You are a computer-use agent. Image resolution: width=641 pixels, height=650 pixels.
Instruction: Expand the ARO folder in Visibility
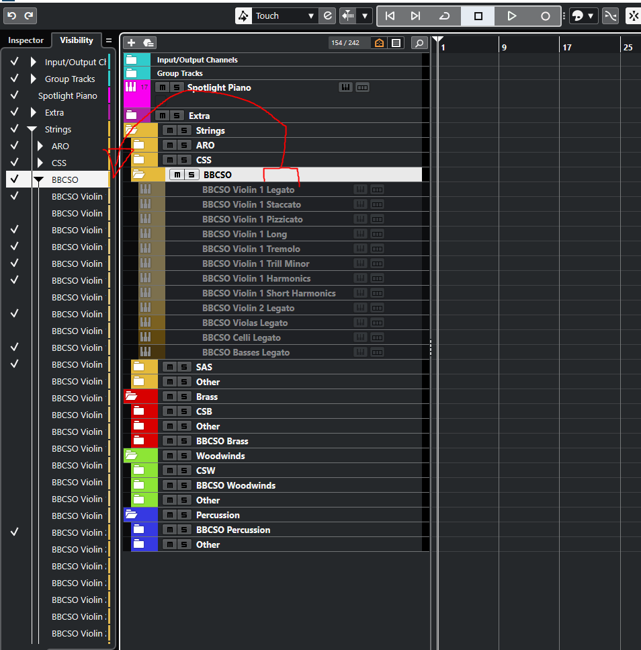40,146
